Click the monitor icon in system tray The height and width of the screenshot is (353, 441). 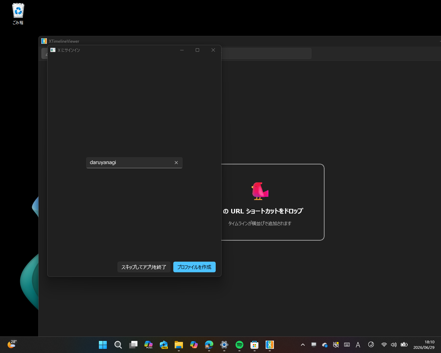[314, 345]
